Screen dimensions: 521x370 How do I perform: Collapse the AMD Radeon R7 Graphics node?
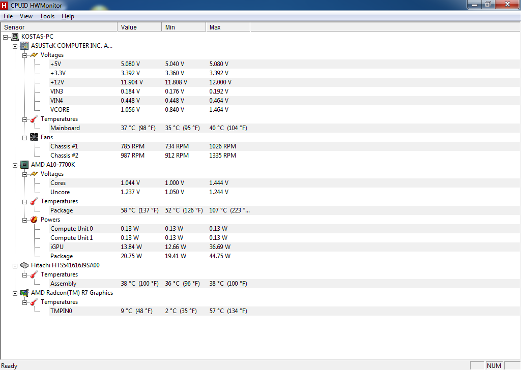coord(15,293)
